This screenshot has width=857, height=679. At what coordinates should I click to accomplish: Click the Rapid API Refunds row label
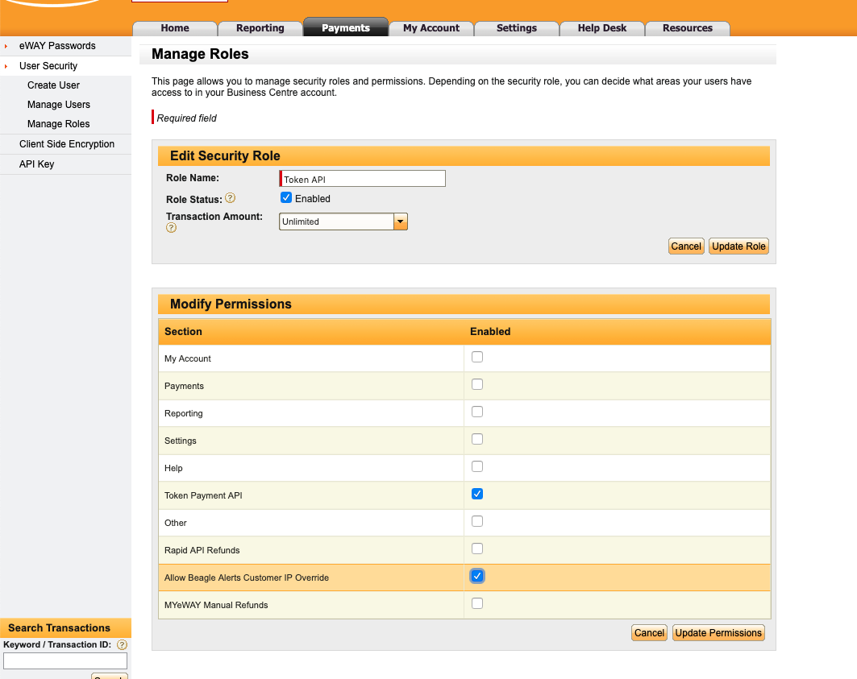tap(202, 550)
